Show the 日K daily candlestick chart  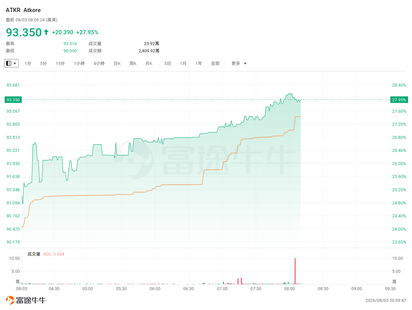click(117, 63)
